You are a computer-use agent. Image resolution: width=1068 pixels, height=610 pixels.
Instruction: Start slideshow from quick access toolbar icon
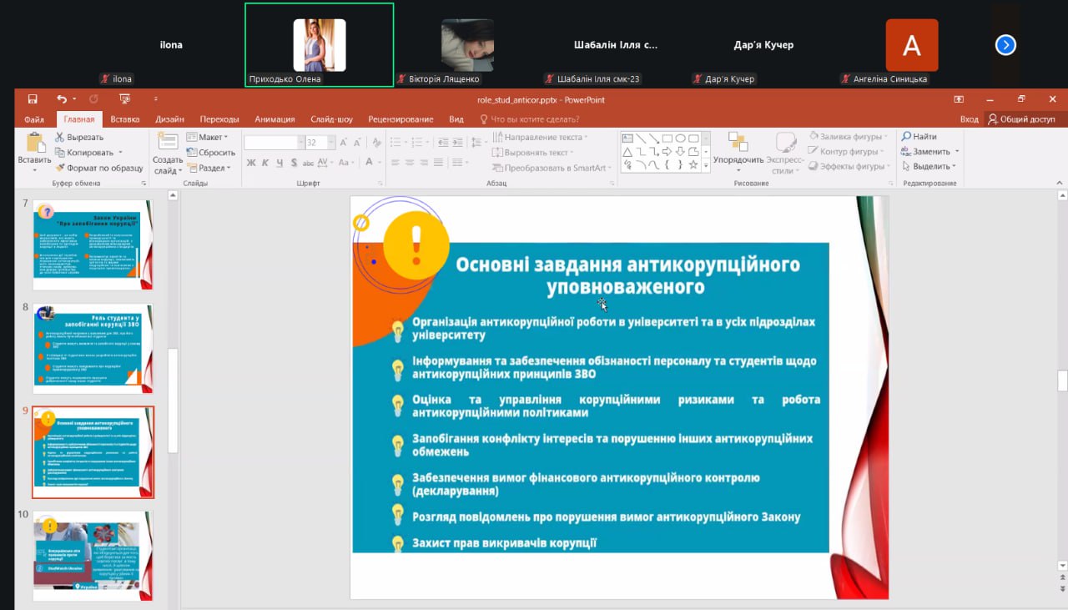pos(125,99)
